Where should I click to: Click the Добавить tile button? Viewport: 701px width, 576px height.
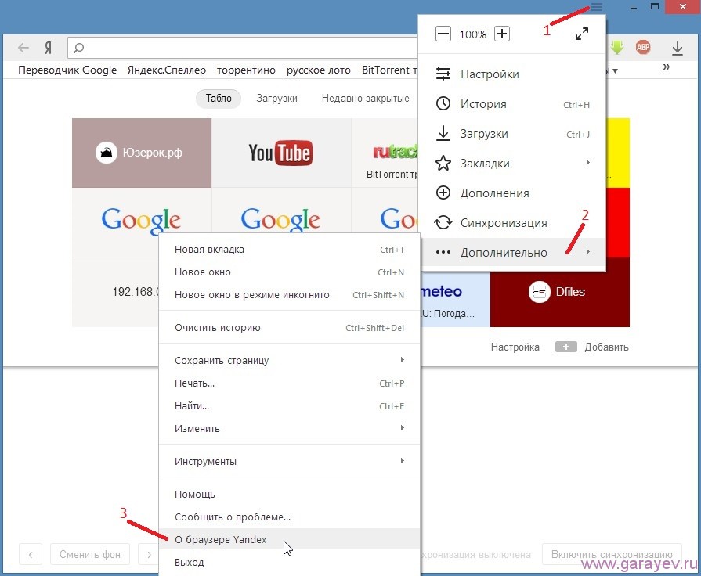[x=592, y=347]
